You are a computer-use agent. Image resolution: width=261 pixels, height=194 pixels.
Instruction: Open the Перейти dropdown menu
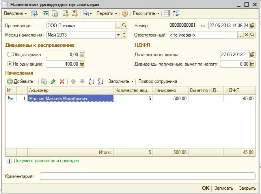(107, 13)
